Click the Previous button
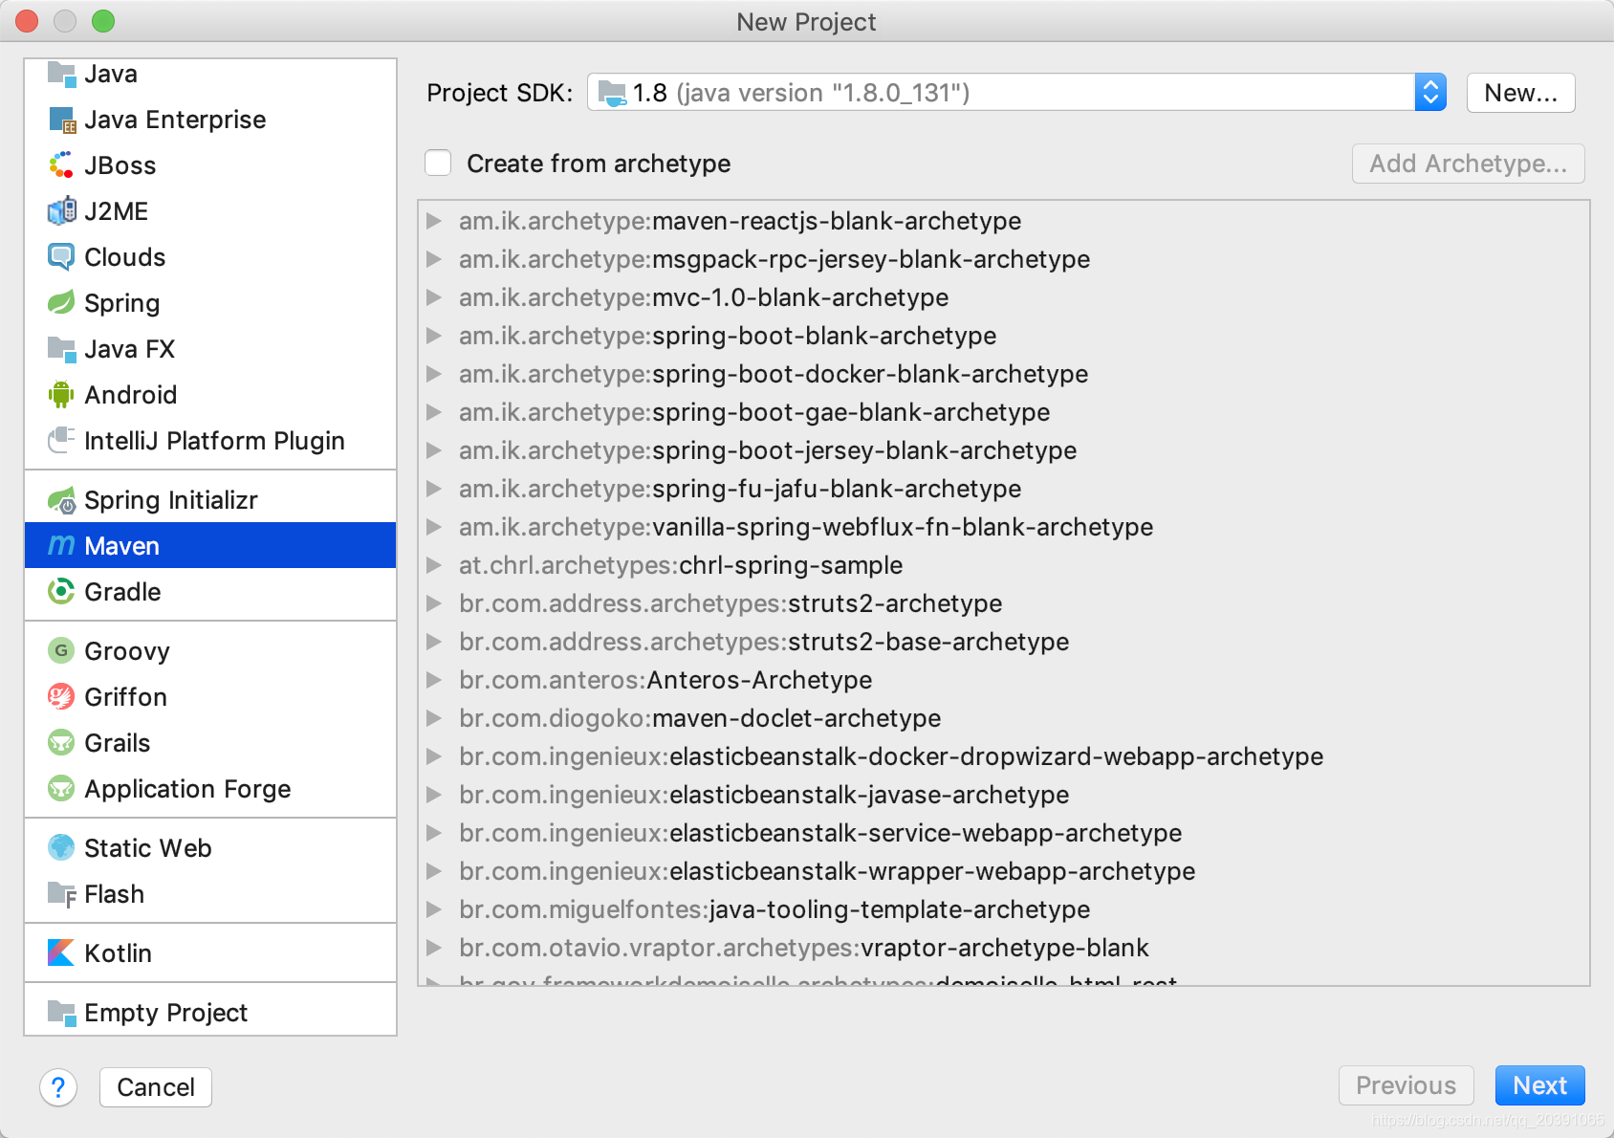Screen dimensions: 1614x1138 click(x=1406, y=1085)
